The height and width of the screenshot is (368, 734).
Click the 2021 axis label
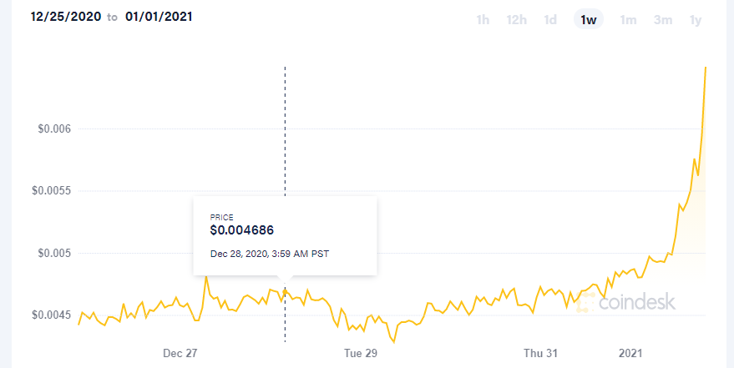point(630,354)
